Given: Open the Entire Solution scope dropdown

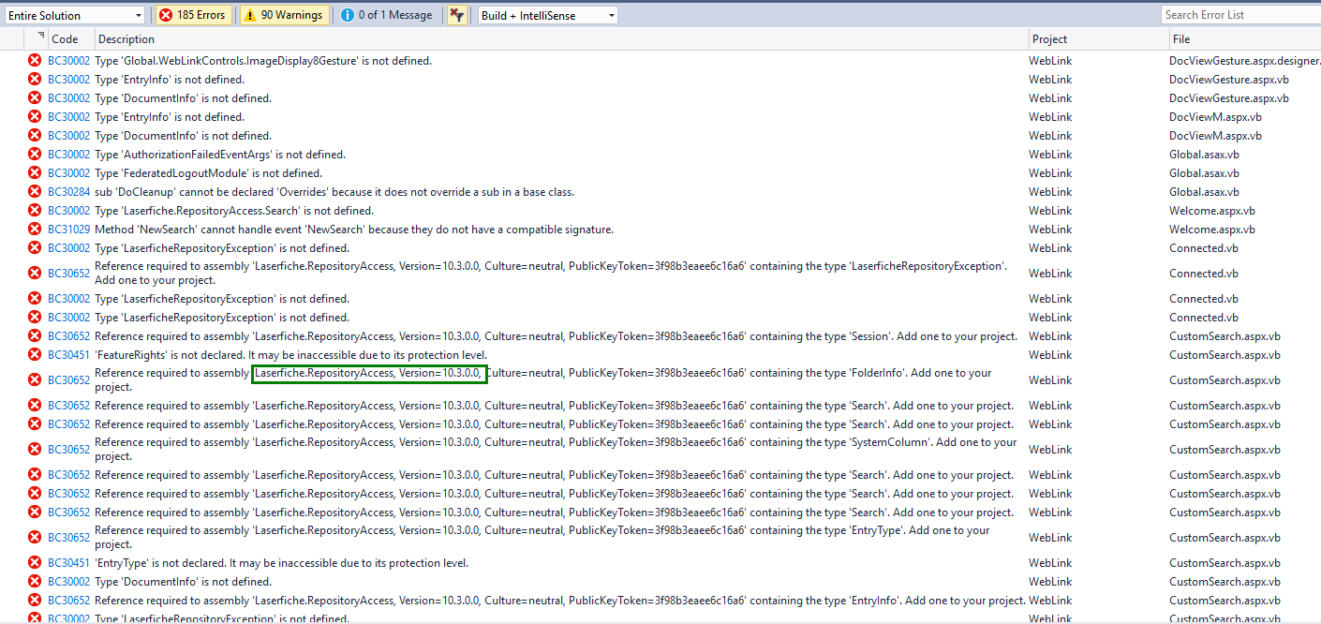Looking at the screenshot, I should 74,15.
